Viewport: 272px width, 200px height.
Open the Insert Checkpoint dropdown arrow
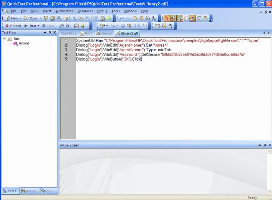107,26
